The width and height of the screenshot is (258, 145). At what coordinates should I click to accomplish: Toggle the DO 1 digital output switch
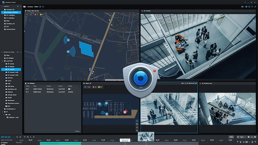[69, 89]
